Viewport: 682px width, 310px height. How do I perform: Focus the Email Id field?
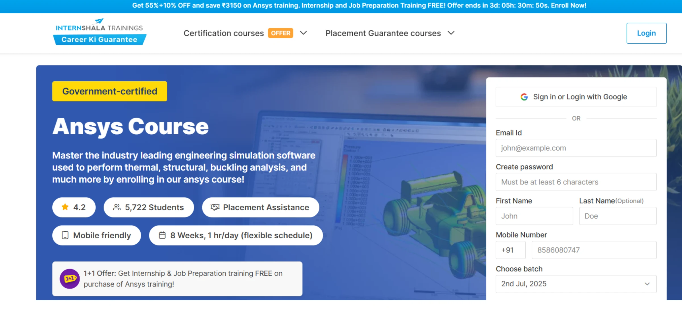pyautogui.click(x=576, y=148)
